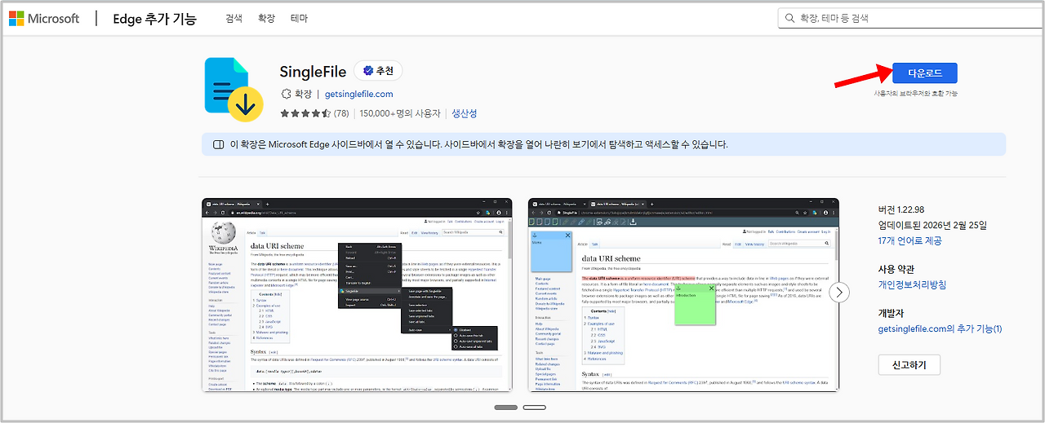
Task: Open the 테마 menu item
Action: (x=299, y=18)
